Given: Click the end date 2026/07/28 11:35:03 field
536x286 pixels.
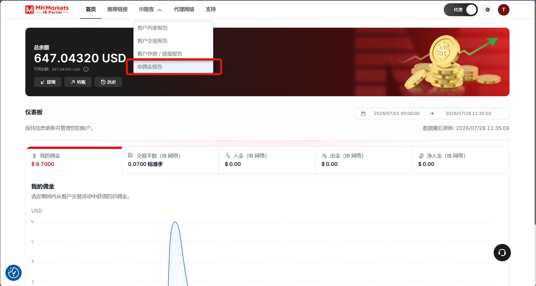Looking at the screenshot, I should (x=468, y=113).
